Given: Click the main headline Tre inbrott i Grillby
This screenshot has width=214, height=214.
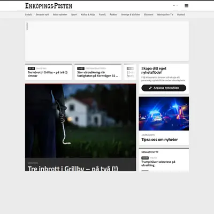Looking at the screenshot, I should [73, 169].
